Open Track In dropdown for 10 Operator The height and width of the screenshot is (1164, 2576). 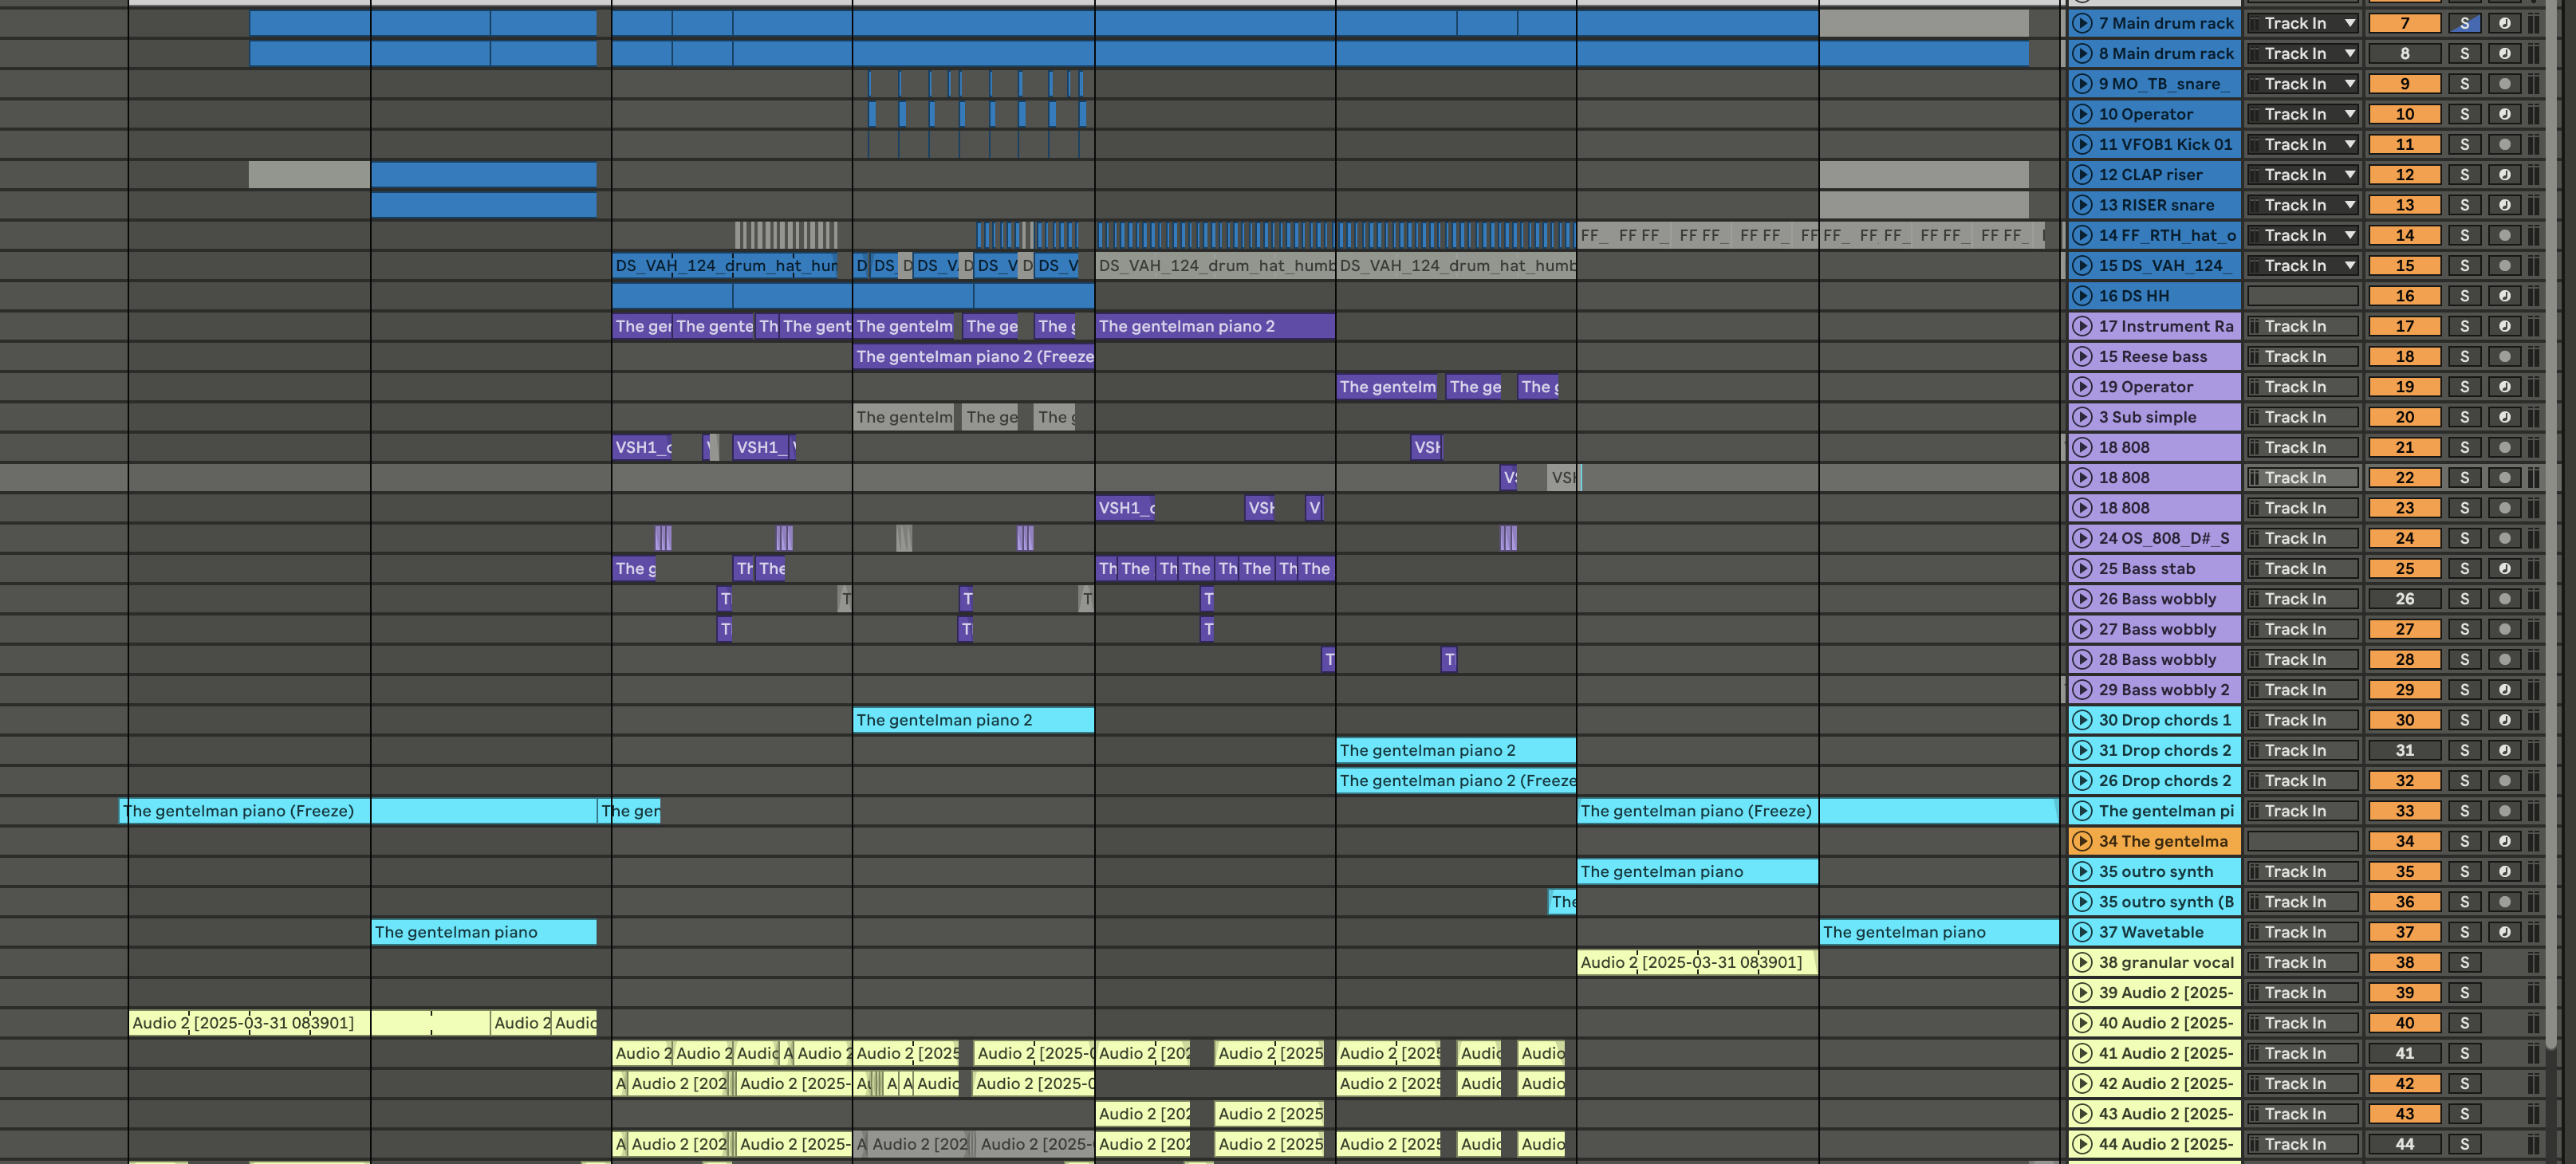click(x=2304, y=114)
